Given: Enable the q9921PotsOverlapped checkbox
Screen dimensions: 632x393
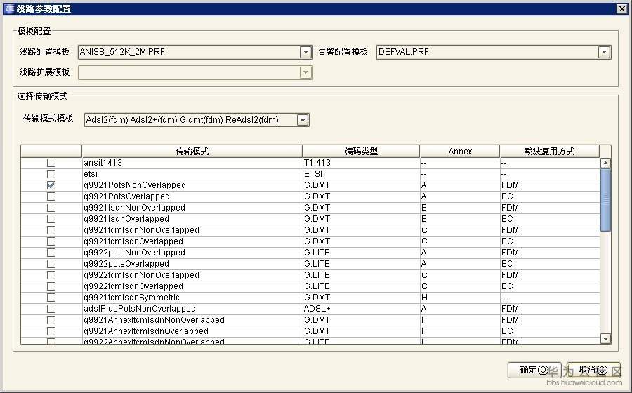Looking at the screenshot, I should (51, 196).
